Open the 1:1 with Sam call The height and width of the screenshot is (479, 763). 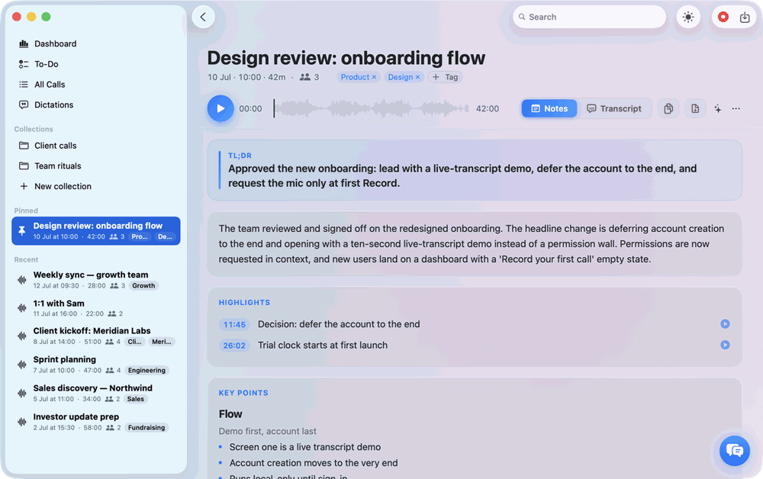pyautogui.click(x=96, y=308)
